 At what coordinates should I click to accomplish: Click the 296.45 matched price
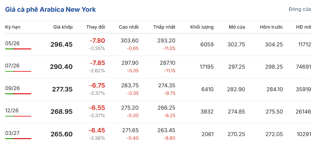(61, 45)
